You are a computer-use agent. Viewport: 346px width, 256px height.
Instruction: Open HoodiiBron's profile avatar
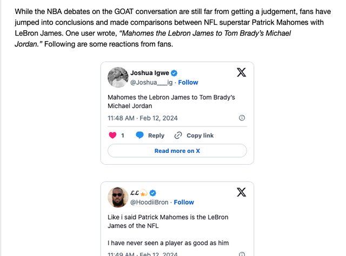117,197
